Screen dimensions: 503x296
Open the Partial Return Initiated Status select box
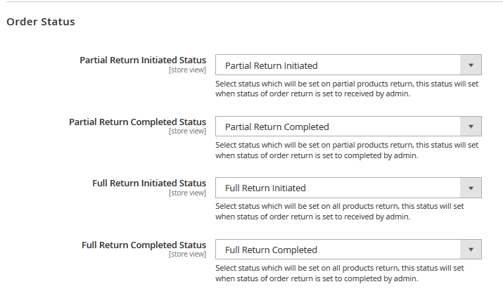point(348,65)
